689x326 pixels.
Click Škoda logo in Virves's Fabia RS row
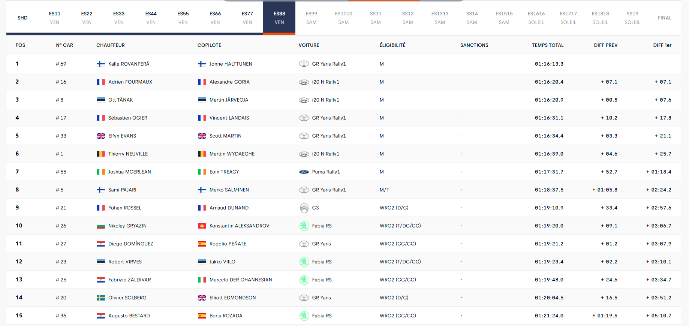click(x=304, y=262)
